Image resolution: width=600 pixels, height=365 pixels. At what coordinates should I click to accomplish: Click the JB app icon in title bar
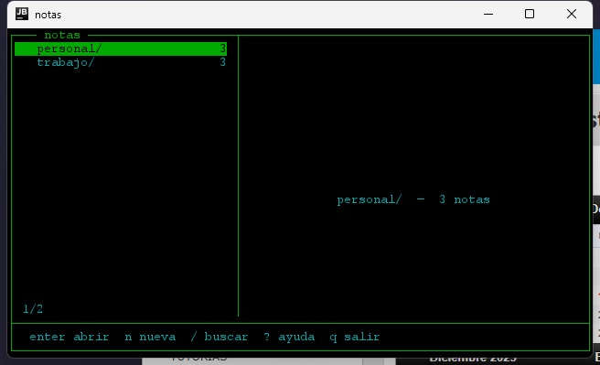[x=22, y=14]
